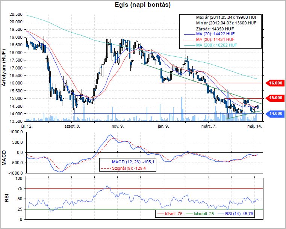The image size is (286, 229).
Task: Click the 50 value on RSI axis
Action: 20,199
